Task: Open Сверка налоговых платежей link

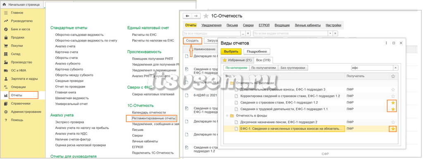Action: point(153,94)
